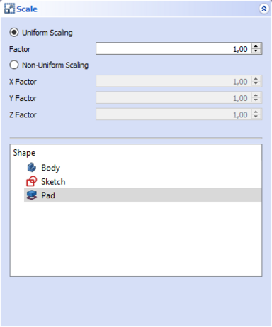Increase Factor using the up arrow
This screenshot has width=272, height=327.
click(256, 46)
